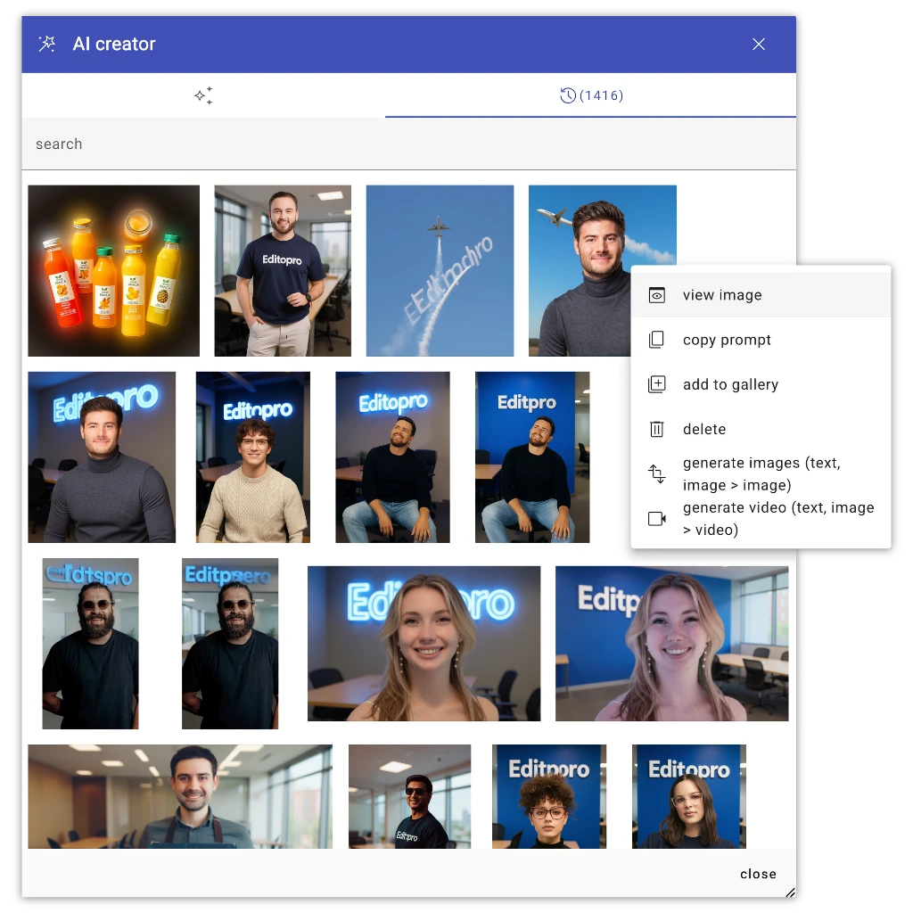Click the 'close' button at dialog bottom
Viewport: 913px width, 913px height.
coord(758,874)
